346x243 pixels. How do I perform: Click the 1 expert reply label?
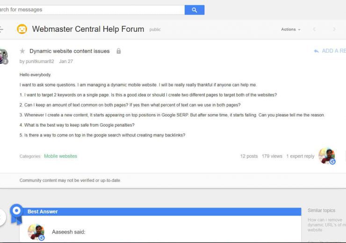point(300,156)
